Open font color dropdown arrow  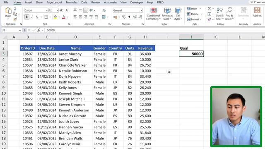(67, 17)
